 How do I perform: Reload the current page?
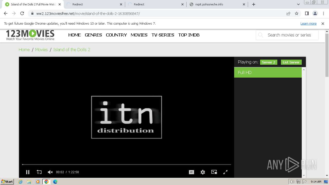tap(22, 13)
